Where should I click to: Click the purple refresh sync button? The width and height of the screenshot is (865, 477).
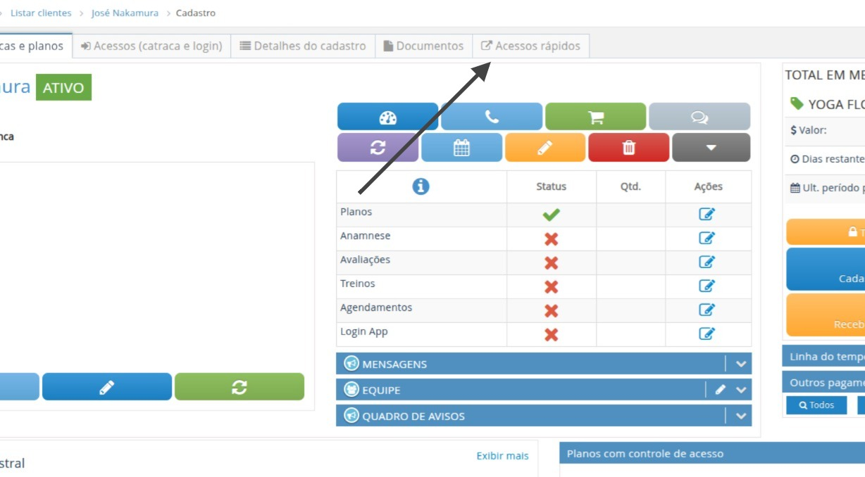(378, 148)
